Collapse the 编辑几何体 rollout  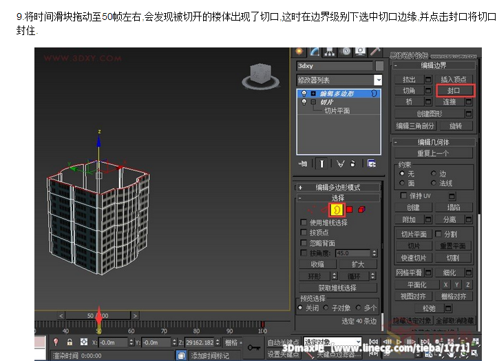(396, 142)
